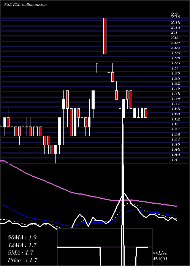Click the 1.71 price axis label
190x266 pixels.
(x=176, y=104)
